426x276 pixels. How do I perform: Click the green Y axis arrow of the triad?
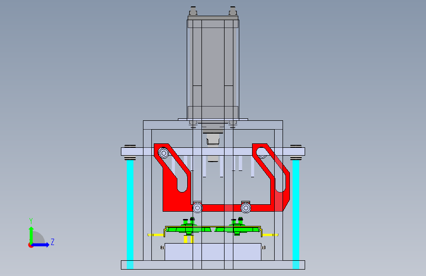tap(31, 235)
